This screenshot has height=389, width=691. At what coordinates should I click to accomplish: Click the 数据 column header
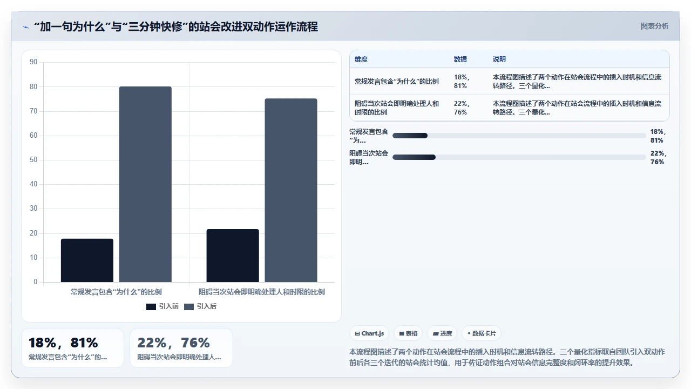click(460, 59)
